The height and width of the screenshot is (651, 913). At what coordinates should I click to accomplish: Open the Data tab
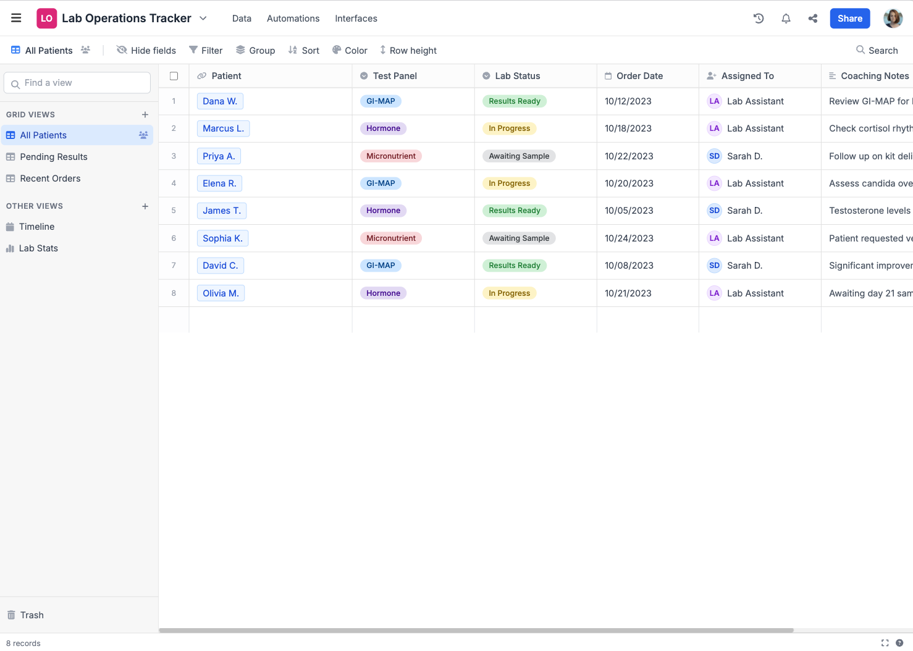242,19
